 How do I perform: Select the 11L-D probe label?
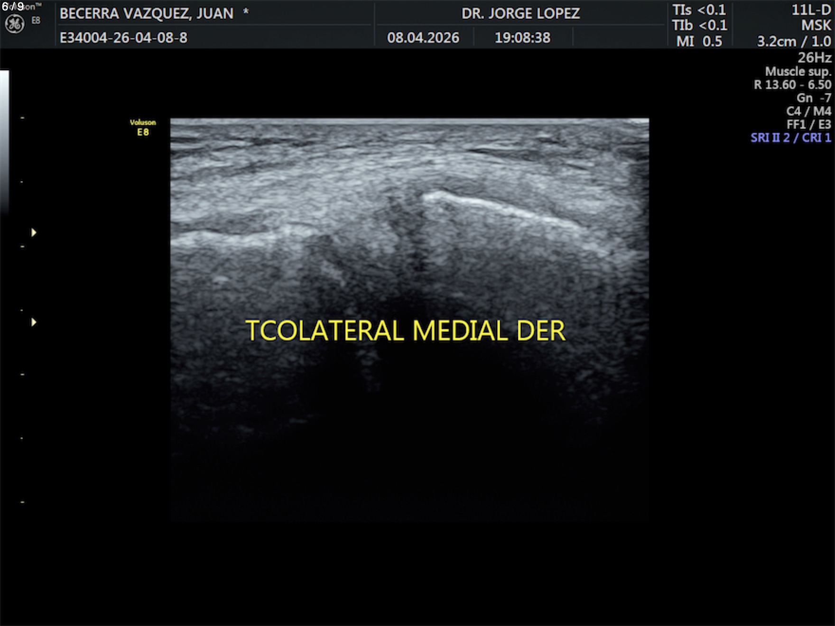click(811, 10)
